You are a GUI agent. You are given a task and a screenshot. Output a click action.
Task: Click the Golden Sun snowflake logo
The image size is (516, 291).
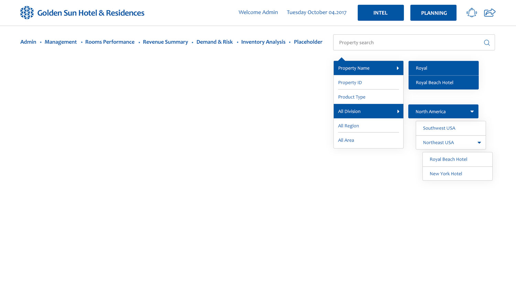[27, 13]
